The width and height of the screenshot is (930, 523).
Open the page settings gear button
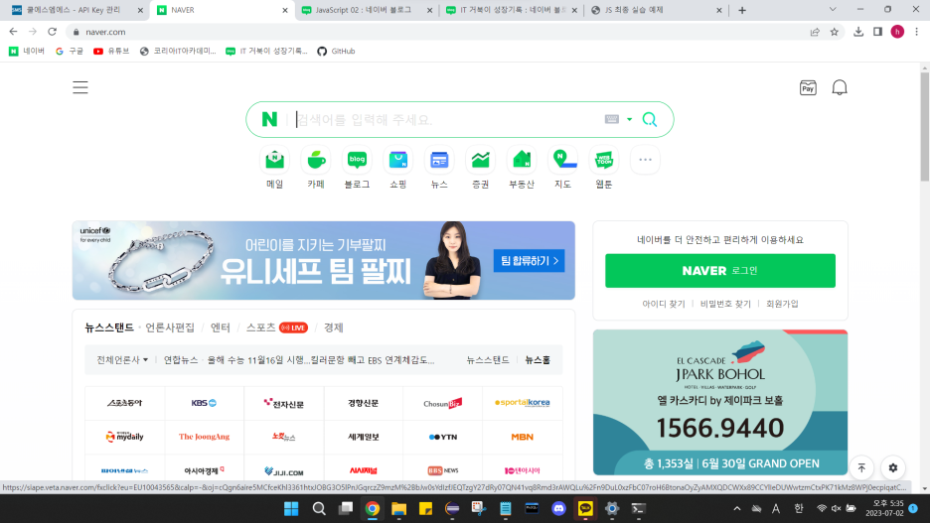coord(893,467)
